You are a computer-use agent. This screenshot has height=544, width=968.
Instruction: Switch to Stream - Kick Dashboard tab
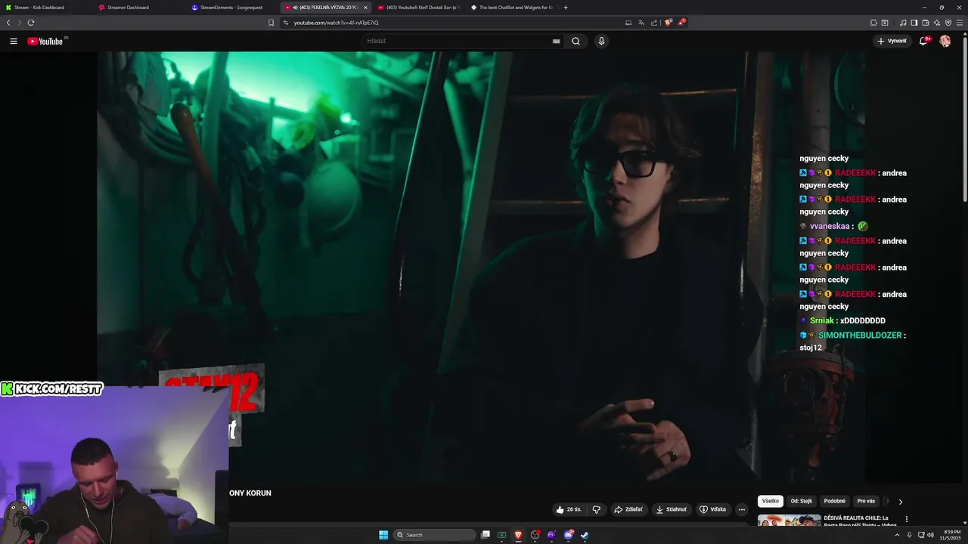coord(45,8)
